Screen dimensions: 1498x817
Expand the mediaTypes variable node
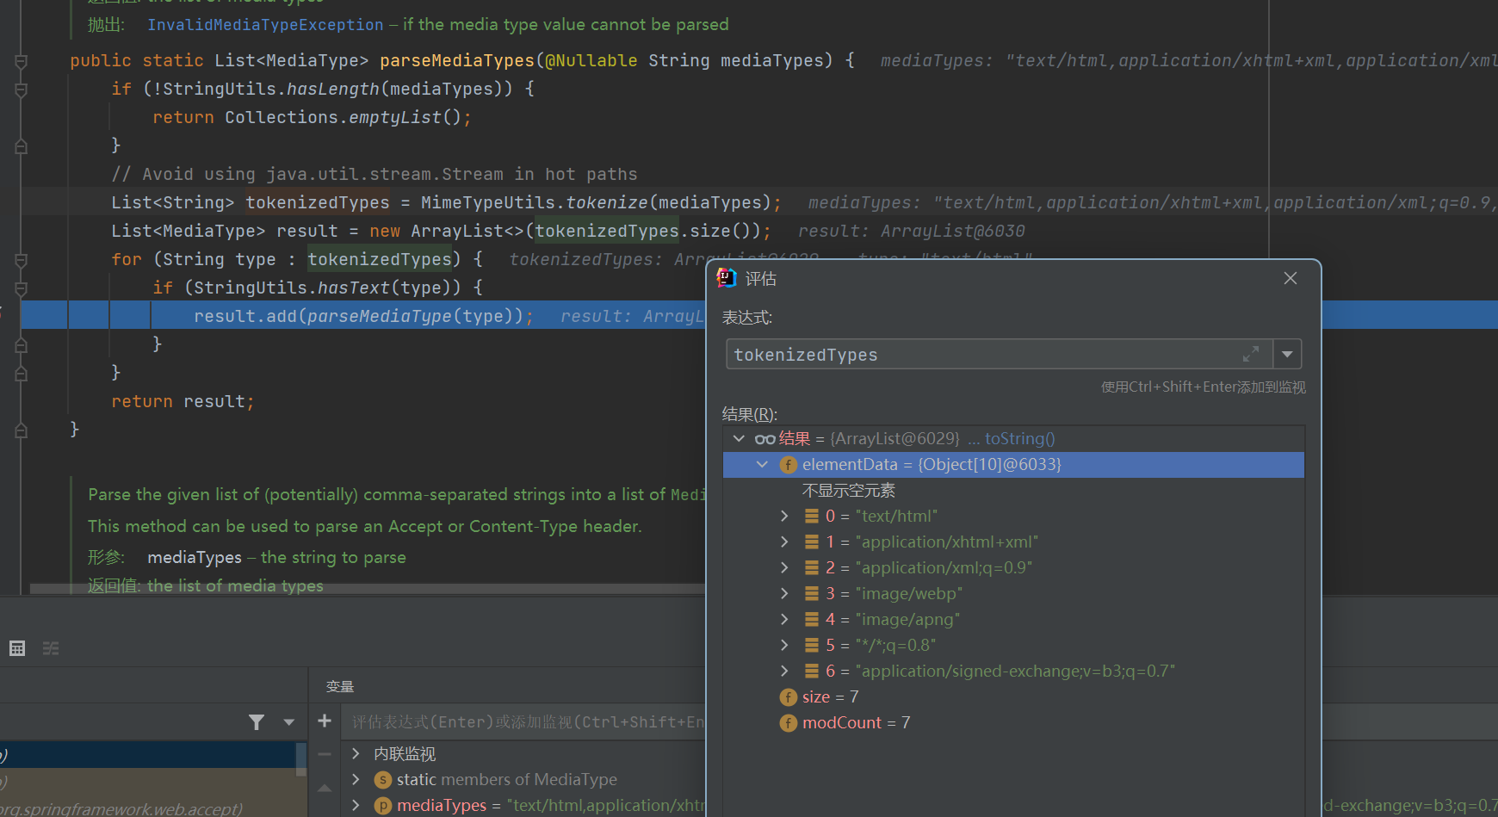[356, 805]
